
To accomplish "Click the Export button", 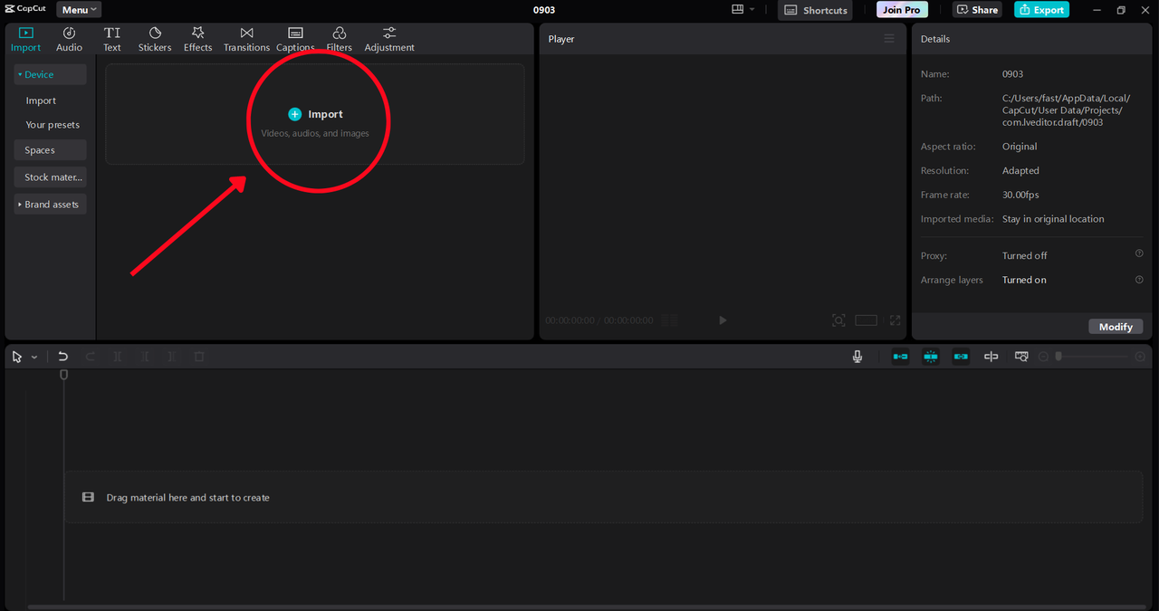I will click(1041, 10).
